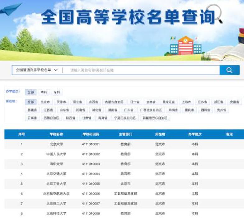Choose 河北省 in the location filter
This screenshot has height=224, width=244.
click(77, 102)
